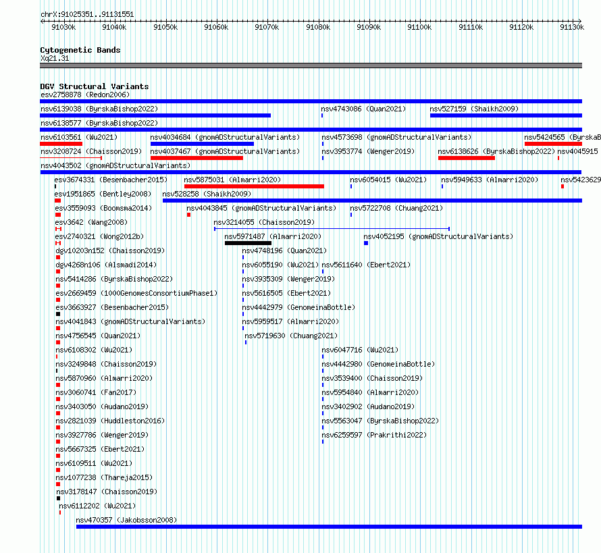601x553 pixels.
Task: Click nsv4442979 (GenomeinaBottle) label
Action: tap(298, 307)
